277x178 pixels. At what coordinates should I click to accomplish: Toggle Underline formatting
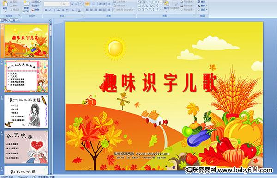point(54,10)
